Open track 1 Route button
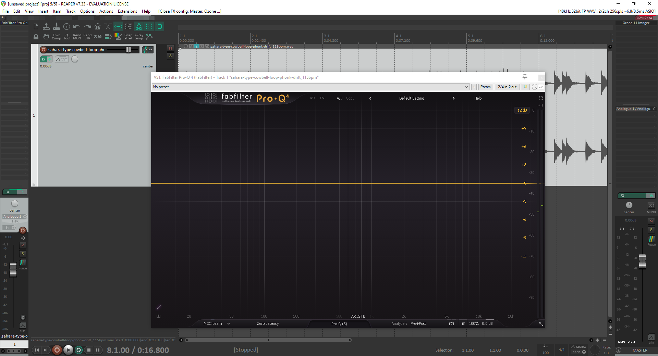658x356 pixels. point(148,50)
